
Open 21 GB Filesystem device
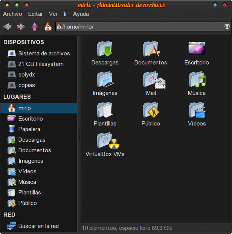pos(39,64)
